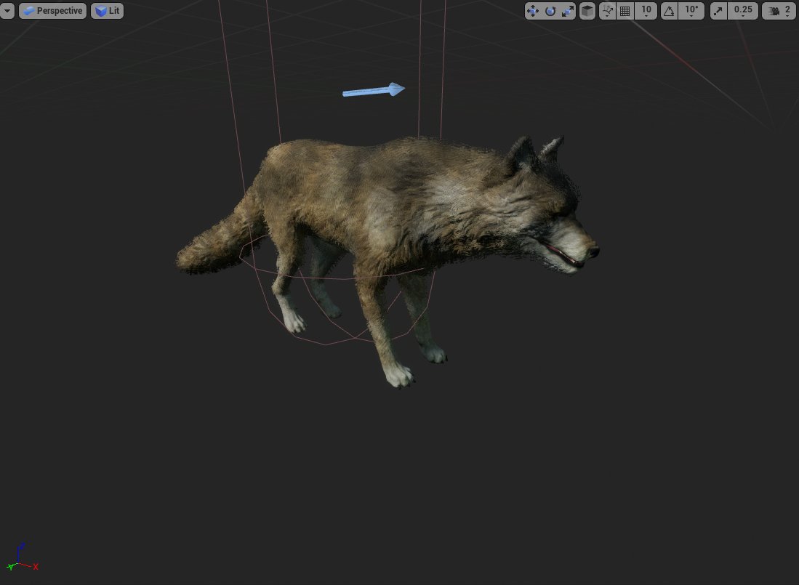Open the Lit view mode menu
Image resolution: width=799 pixels, height=585 pixels.
107,11
